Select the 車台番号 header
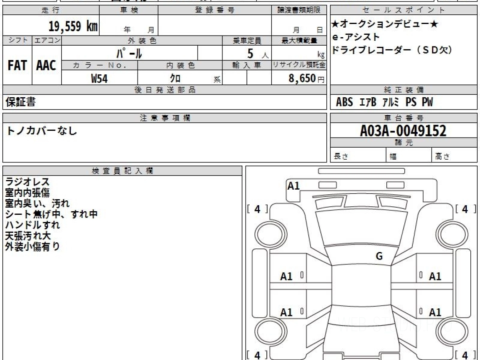The height and width of the screenshot is (360, 480). tap(404, 118)
